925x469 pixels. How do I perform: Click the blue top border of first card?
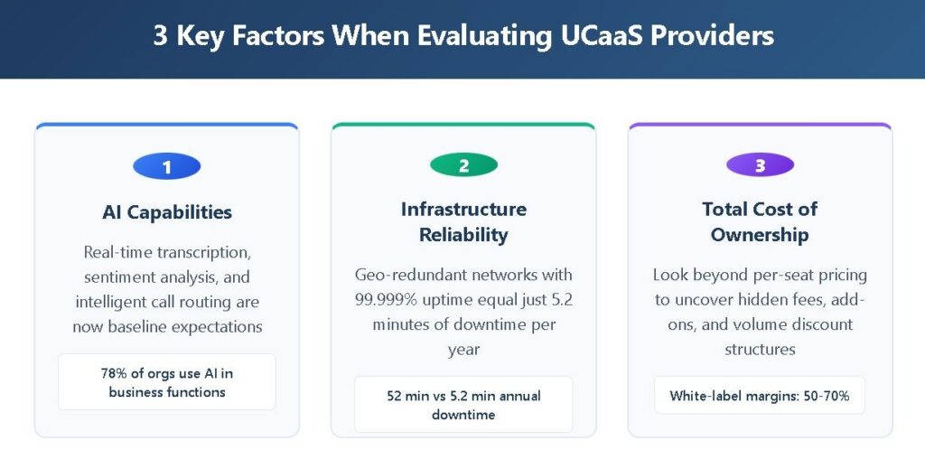click(167, 125)
